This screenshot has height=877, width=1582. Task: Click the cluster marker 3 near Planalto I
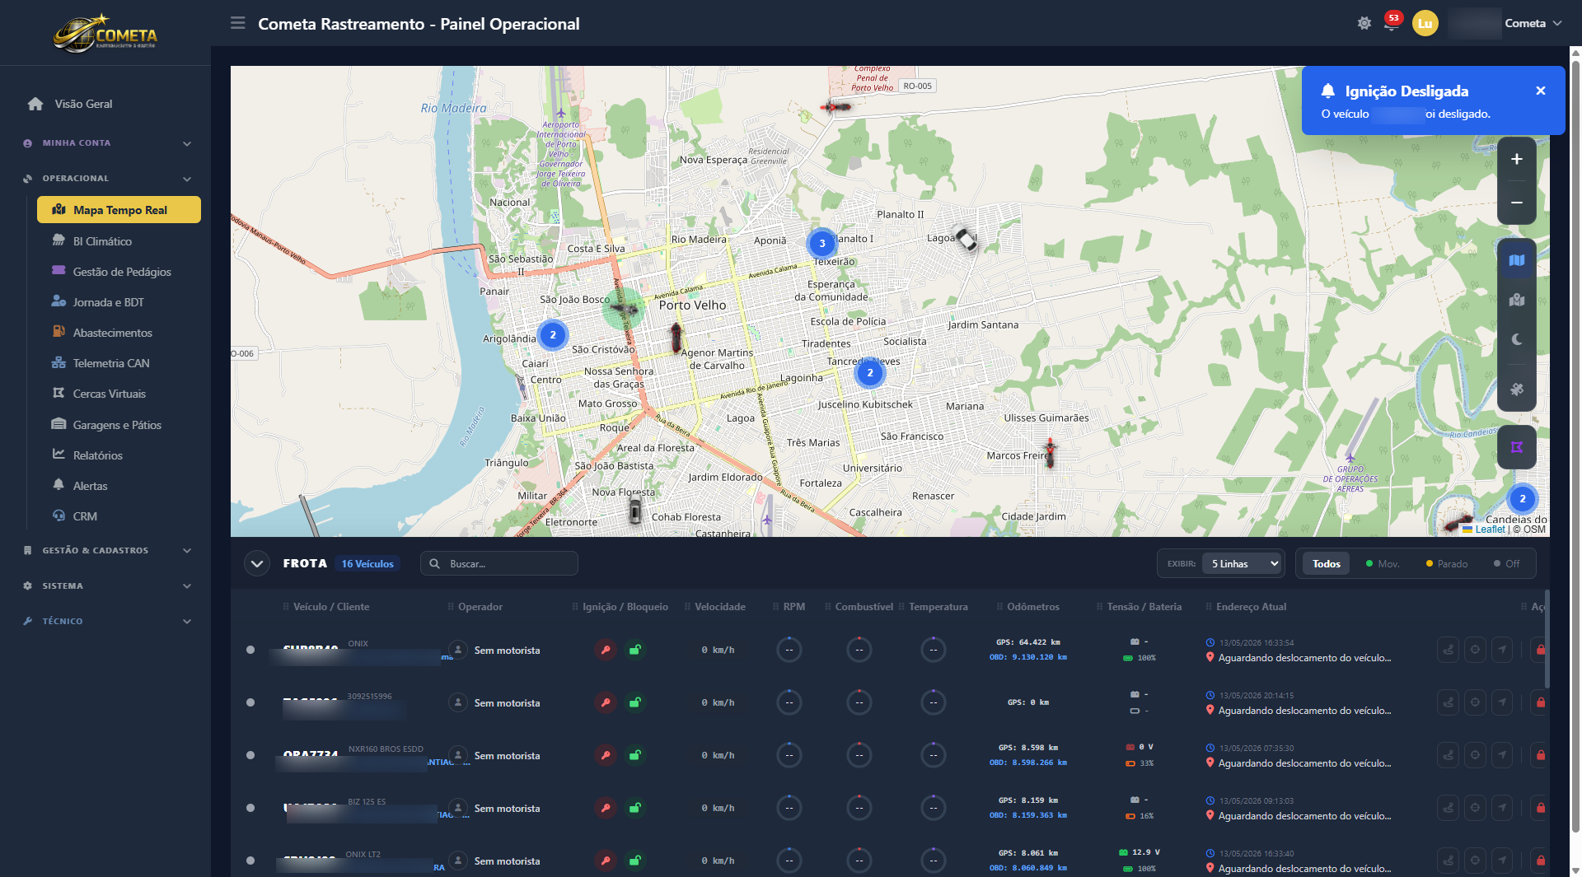pyautogui.click(x=821, y=243)
